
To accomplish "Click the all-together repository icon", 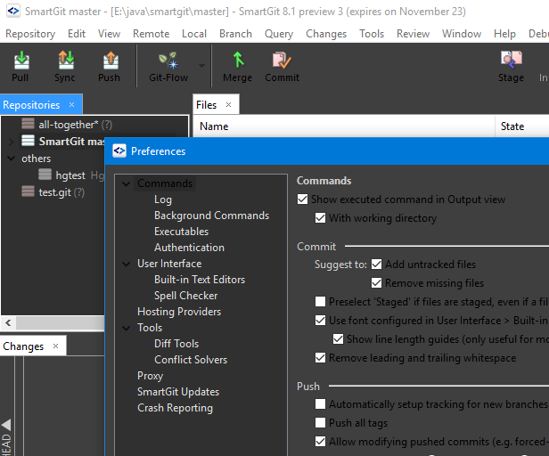I will click(28, 124).
